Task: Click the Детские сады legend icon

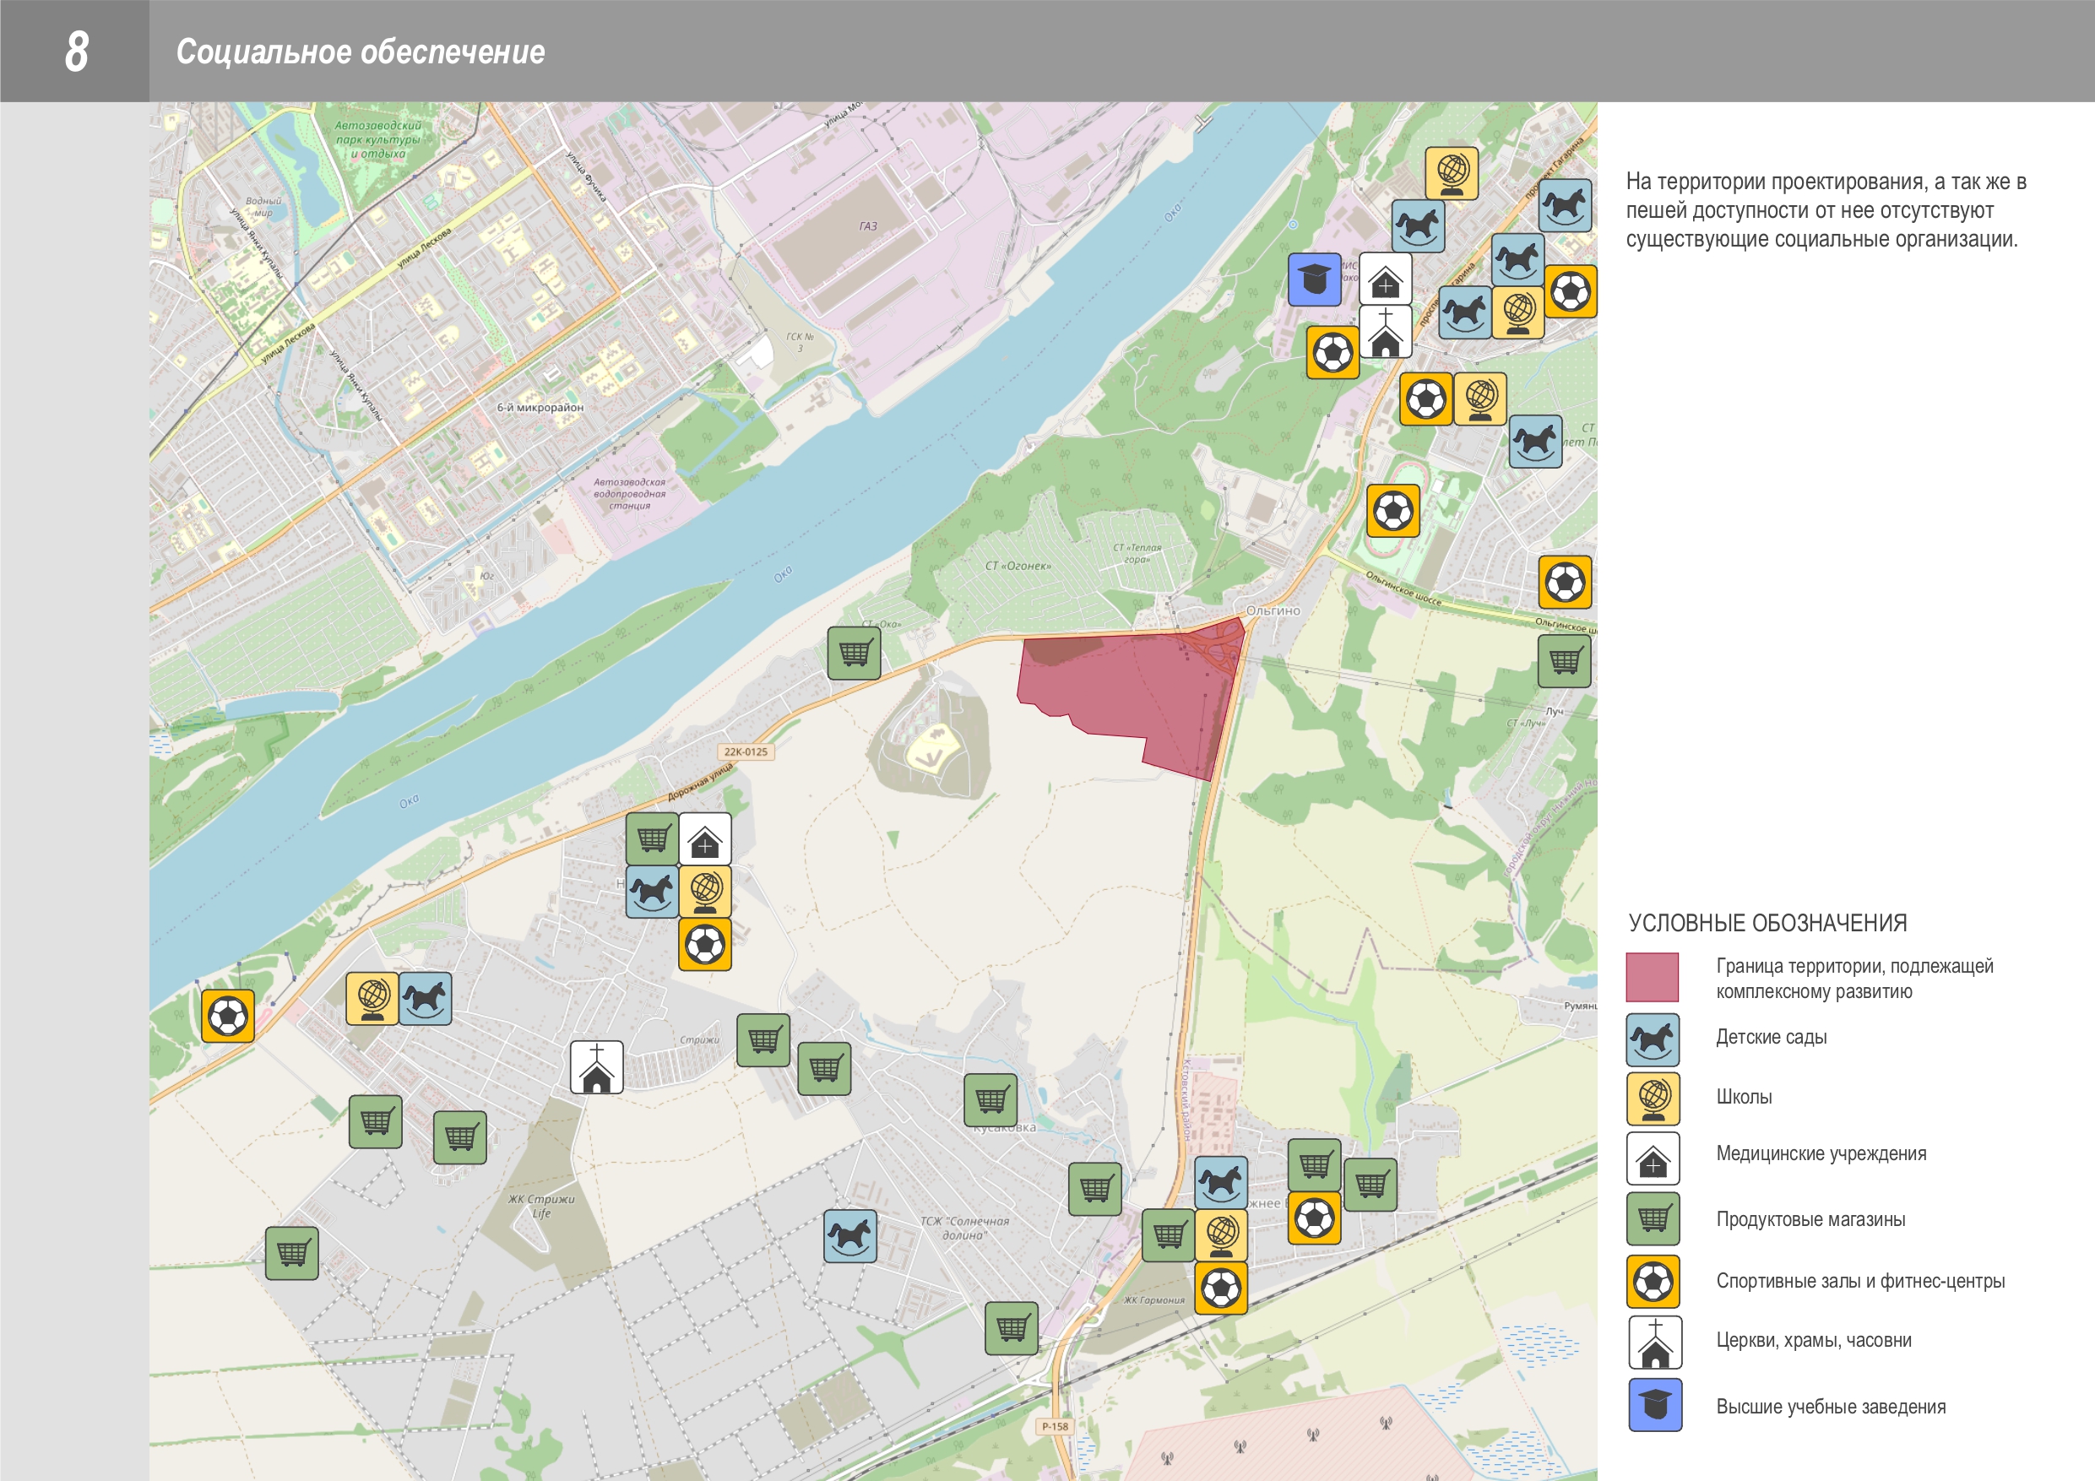Action: click(1653, 1039)
